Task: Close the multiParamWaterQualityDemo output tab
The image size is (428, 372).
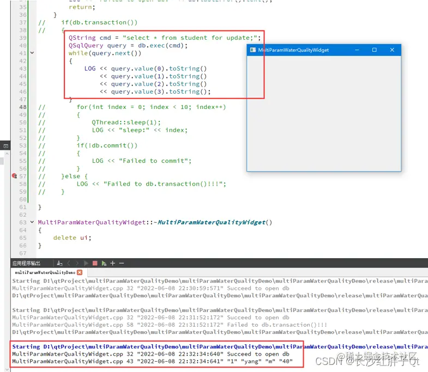Action: (80, 272)
